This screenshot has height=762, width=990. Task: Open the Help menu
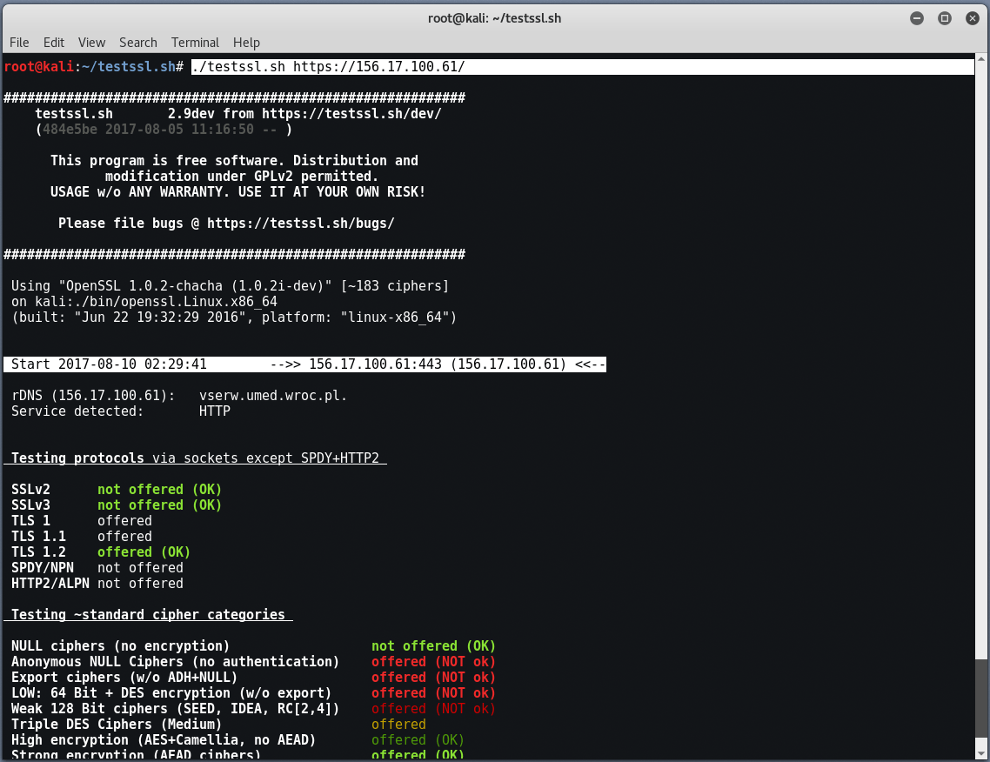[246, 42]
